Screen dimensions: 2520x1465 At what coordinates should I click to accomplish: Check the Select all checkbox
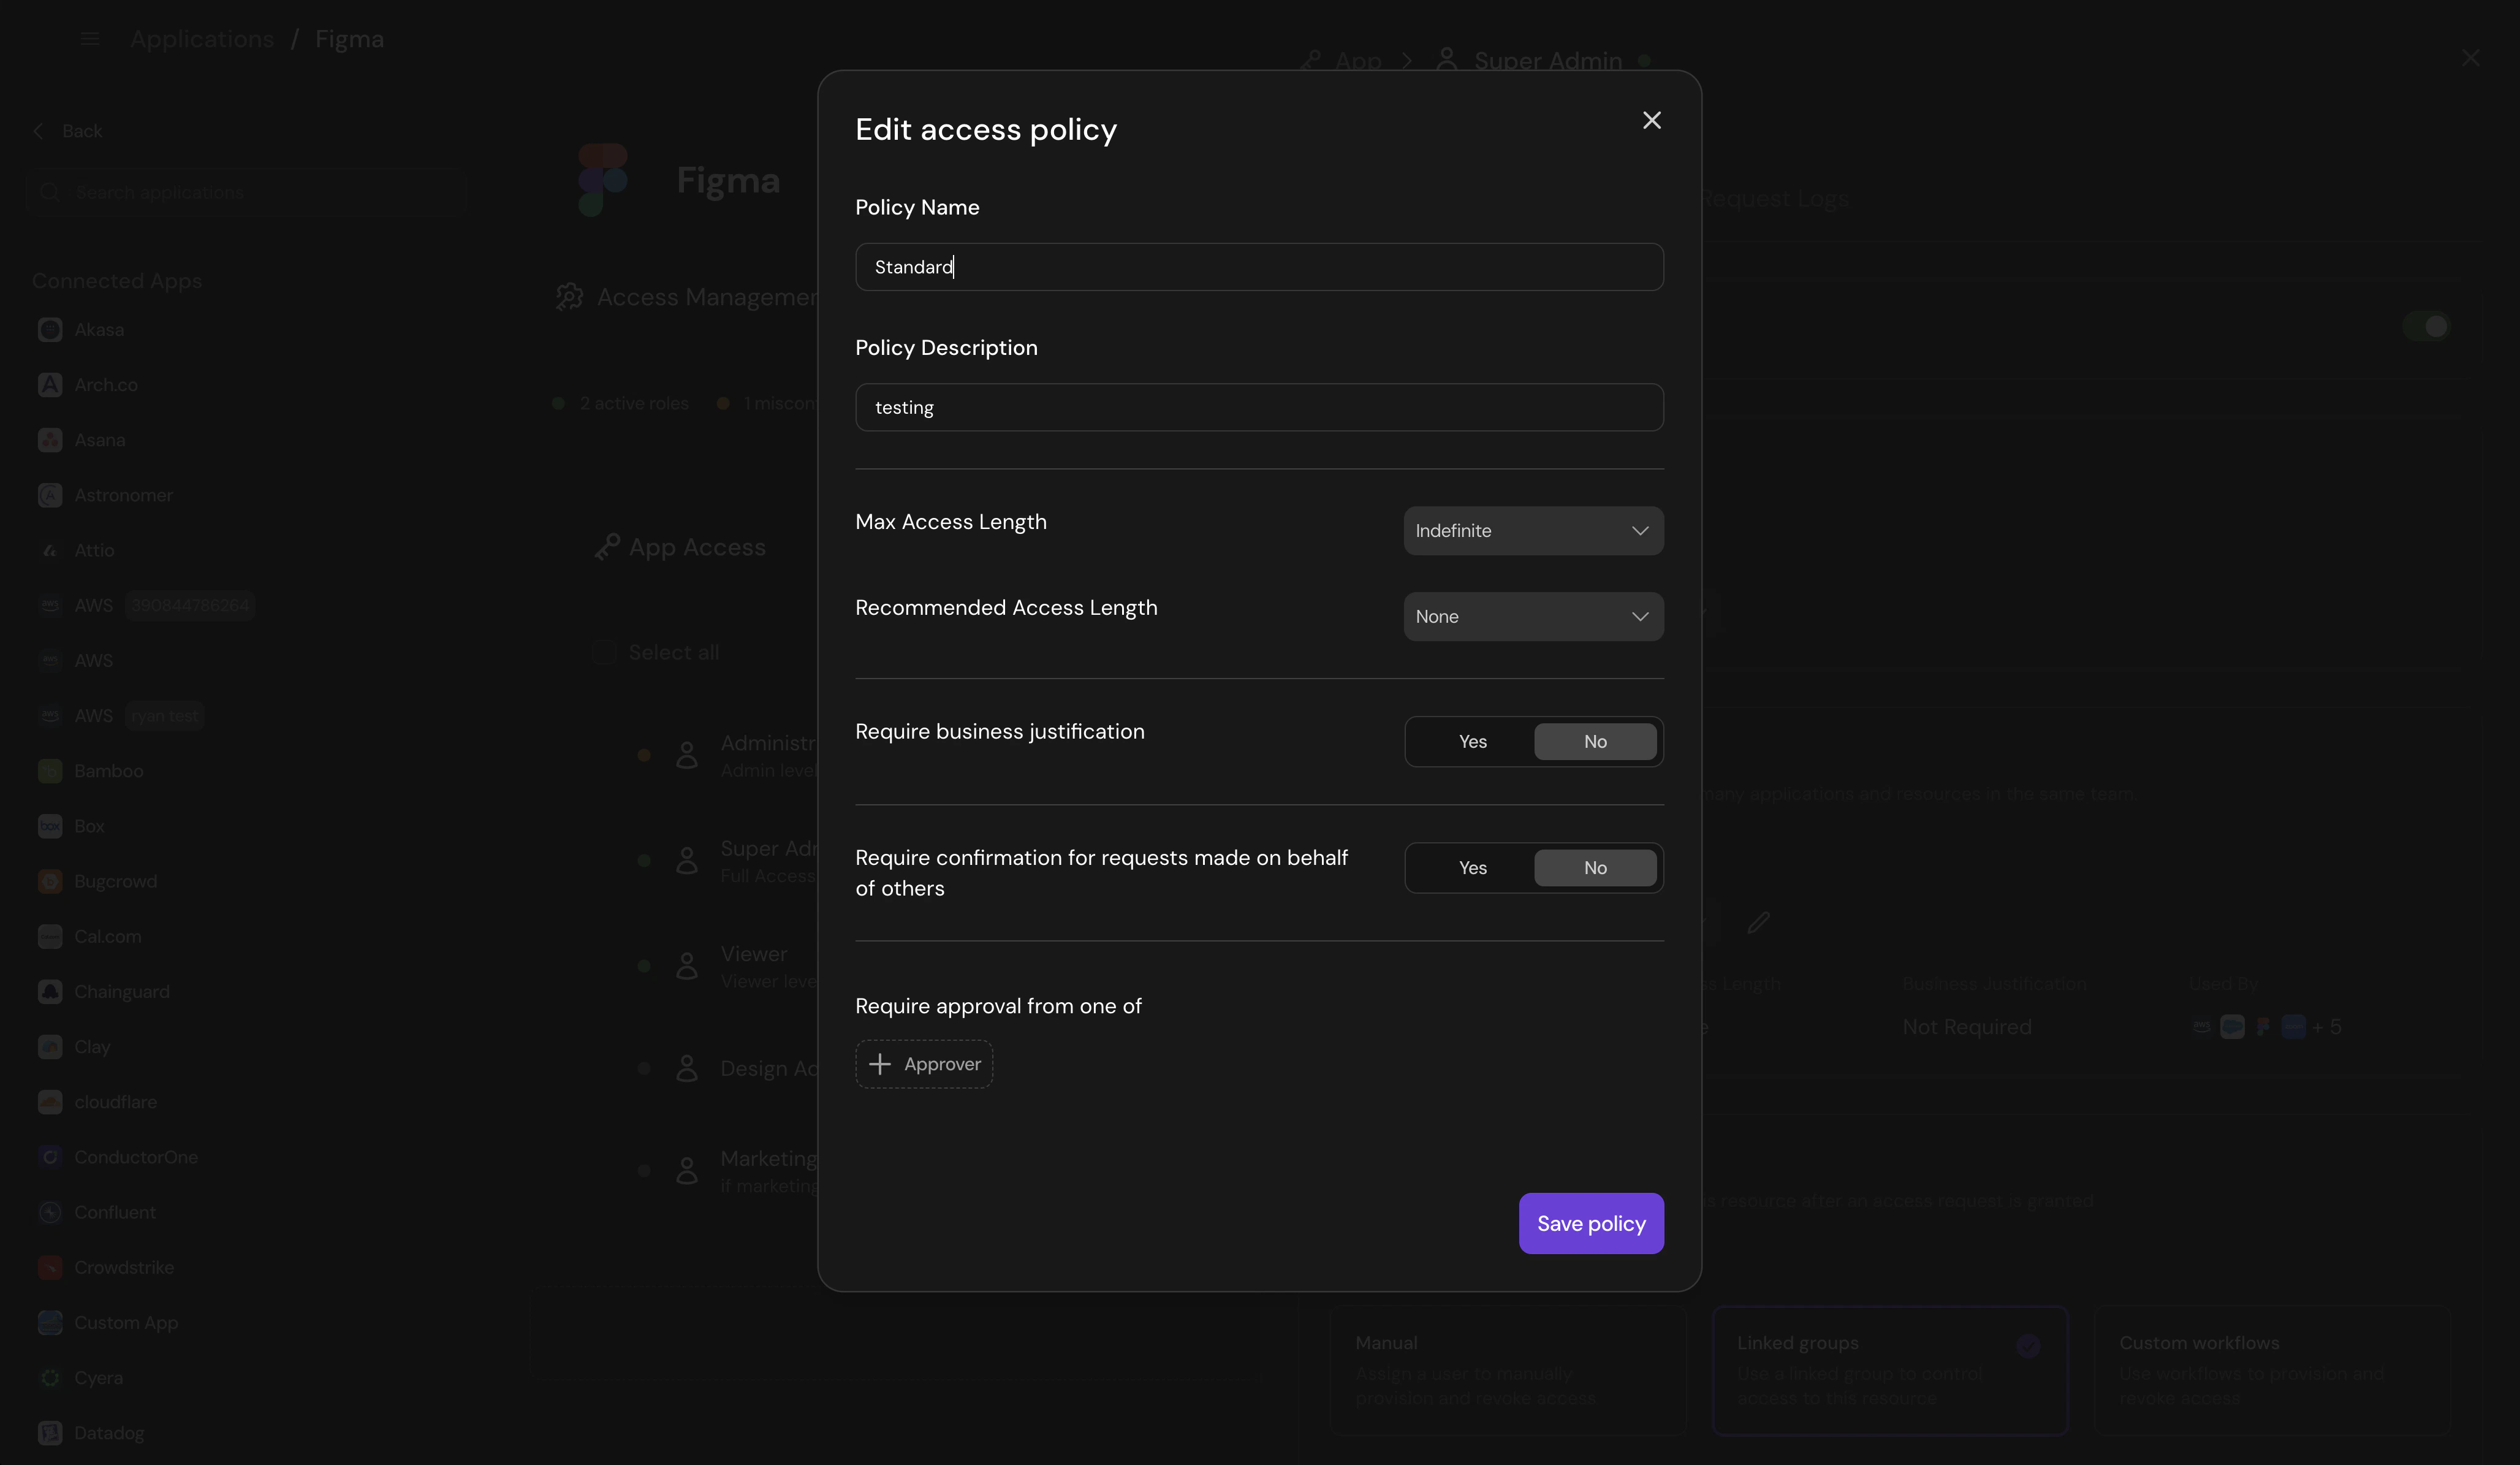[x=604, y=651]
